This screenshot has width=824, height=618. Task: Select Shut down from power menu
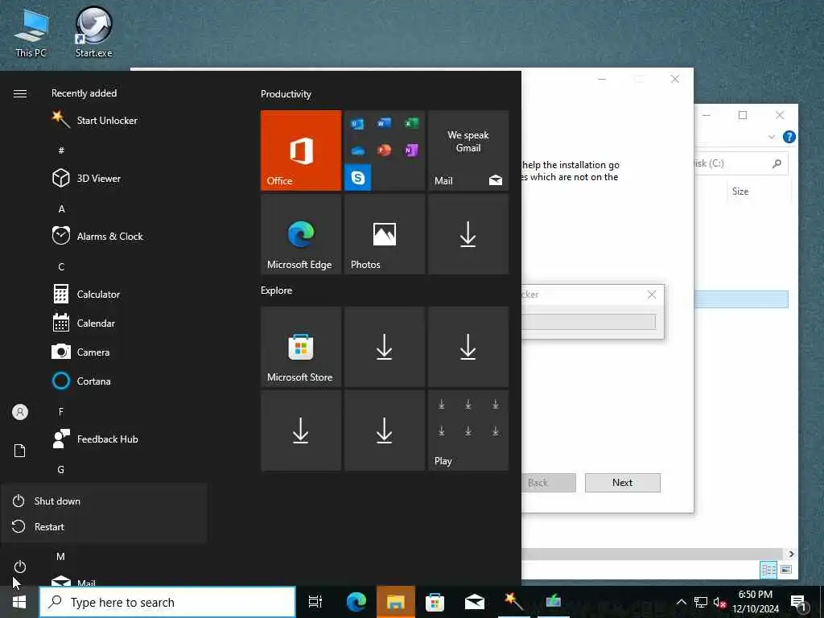104,501
